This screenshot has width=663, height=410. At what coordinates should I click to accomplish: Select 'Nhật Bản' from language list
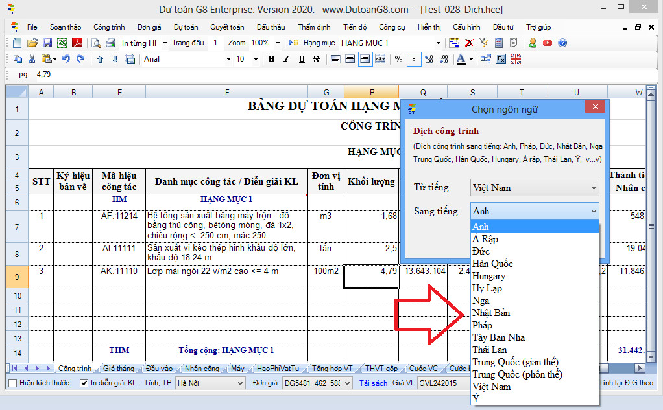[x=491, y=313]
